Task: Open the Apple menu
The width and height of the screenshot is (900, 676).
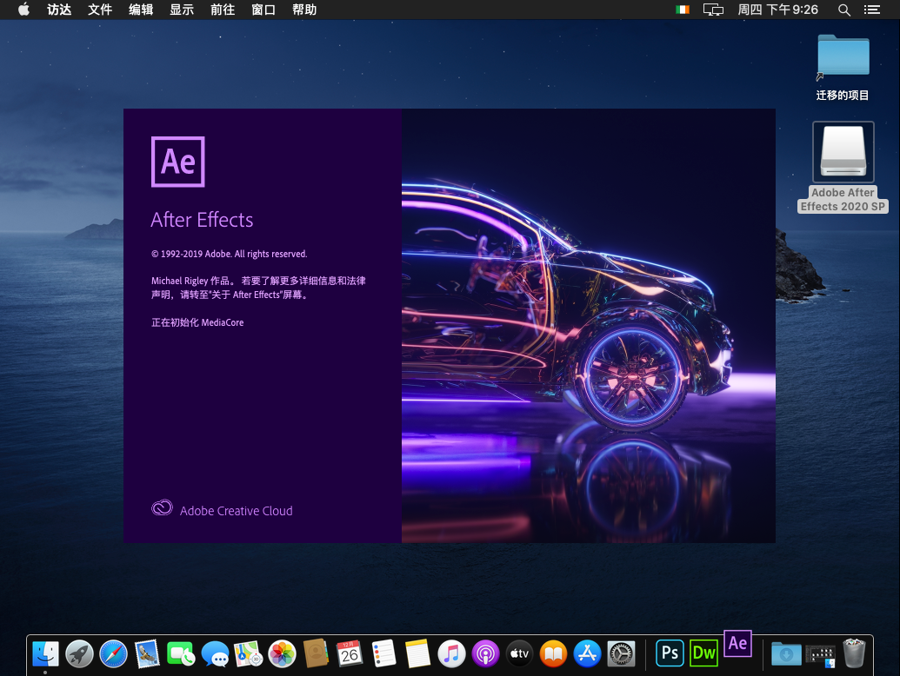Action: 23,10
